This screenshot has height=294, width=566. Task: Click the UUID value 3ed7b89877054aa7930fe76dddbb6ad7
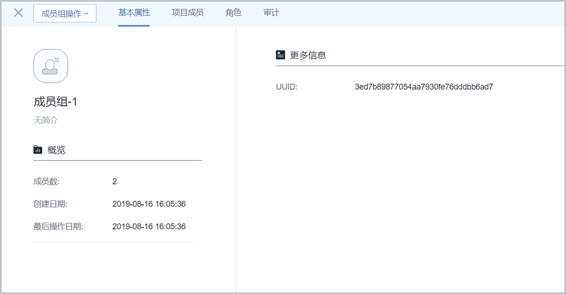(x=423, y=87)
